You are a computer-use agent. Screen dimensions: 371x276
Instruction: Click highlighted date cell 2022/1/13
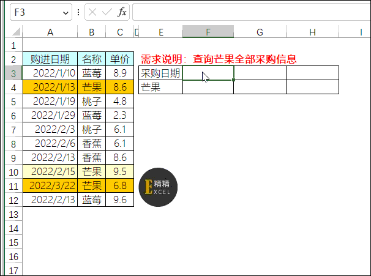pos(50,87)
